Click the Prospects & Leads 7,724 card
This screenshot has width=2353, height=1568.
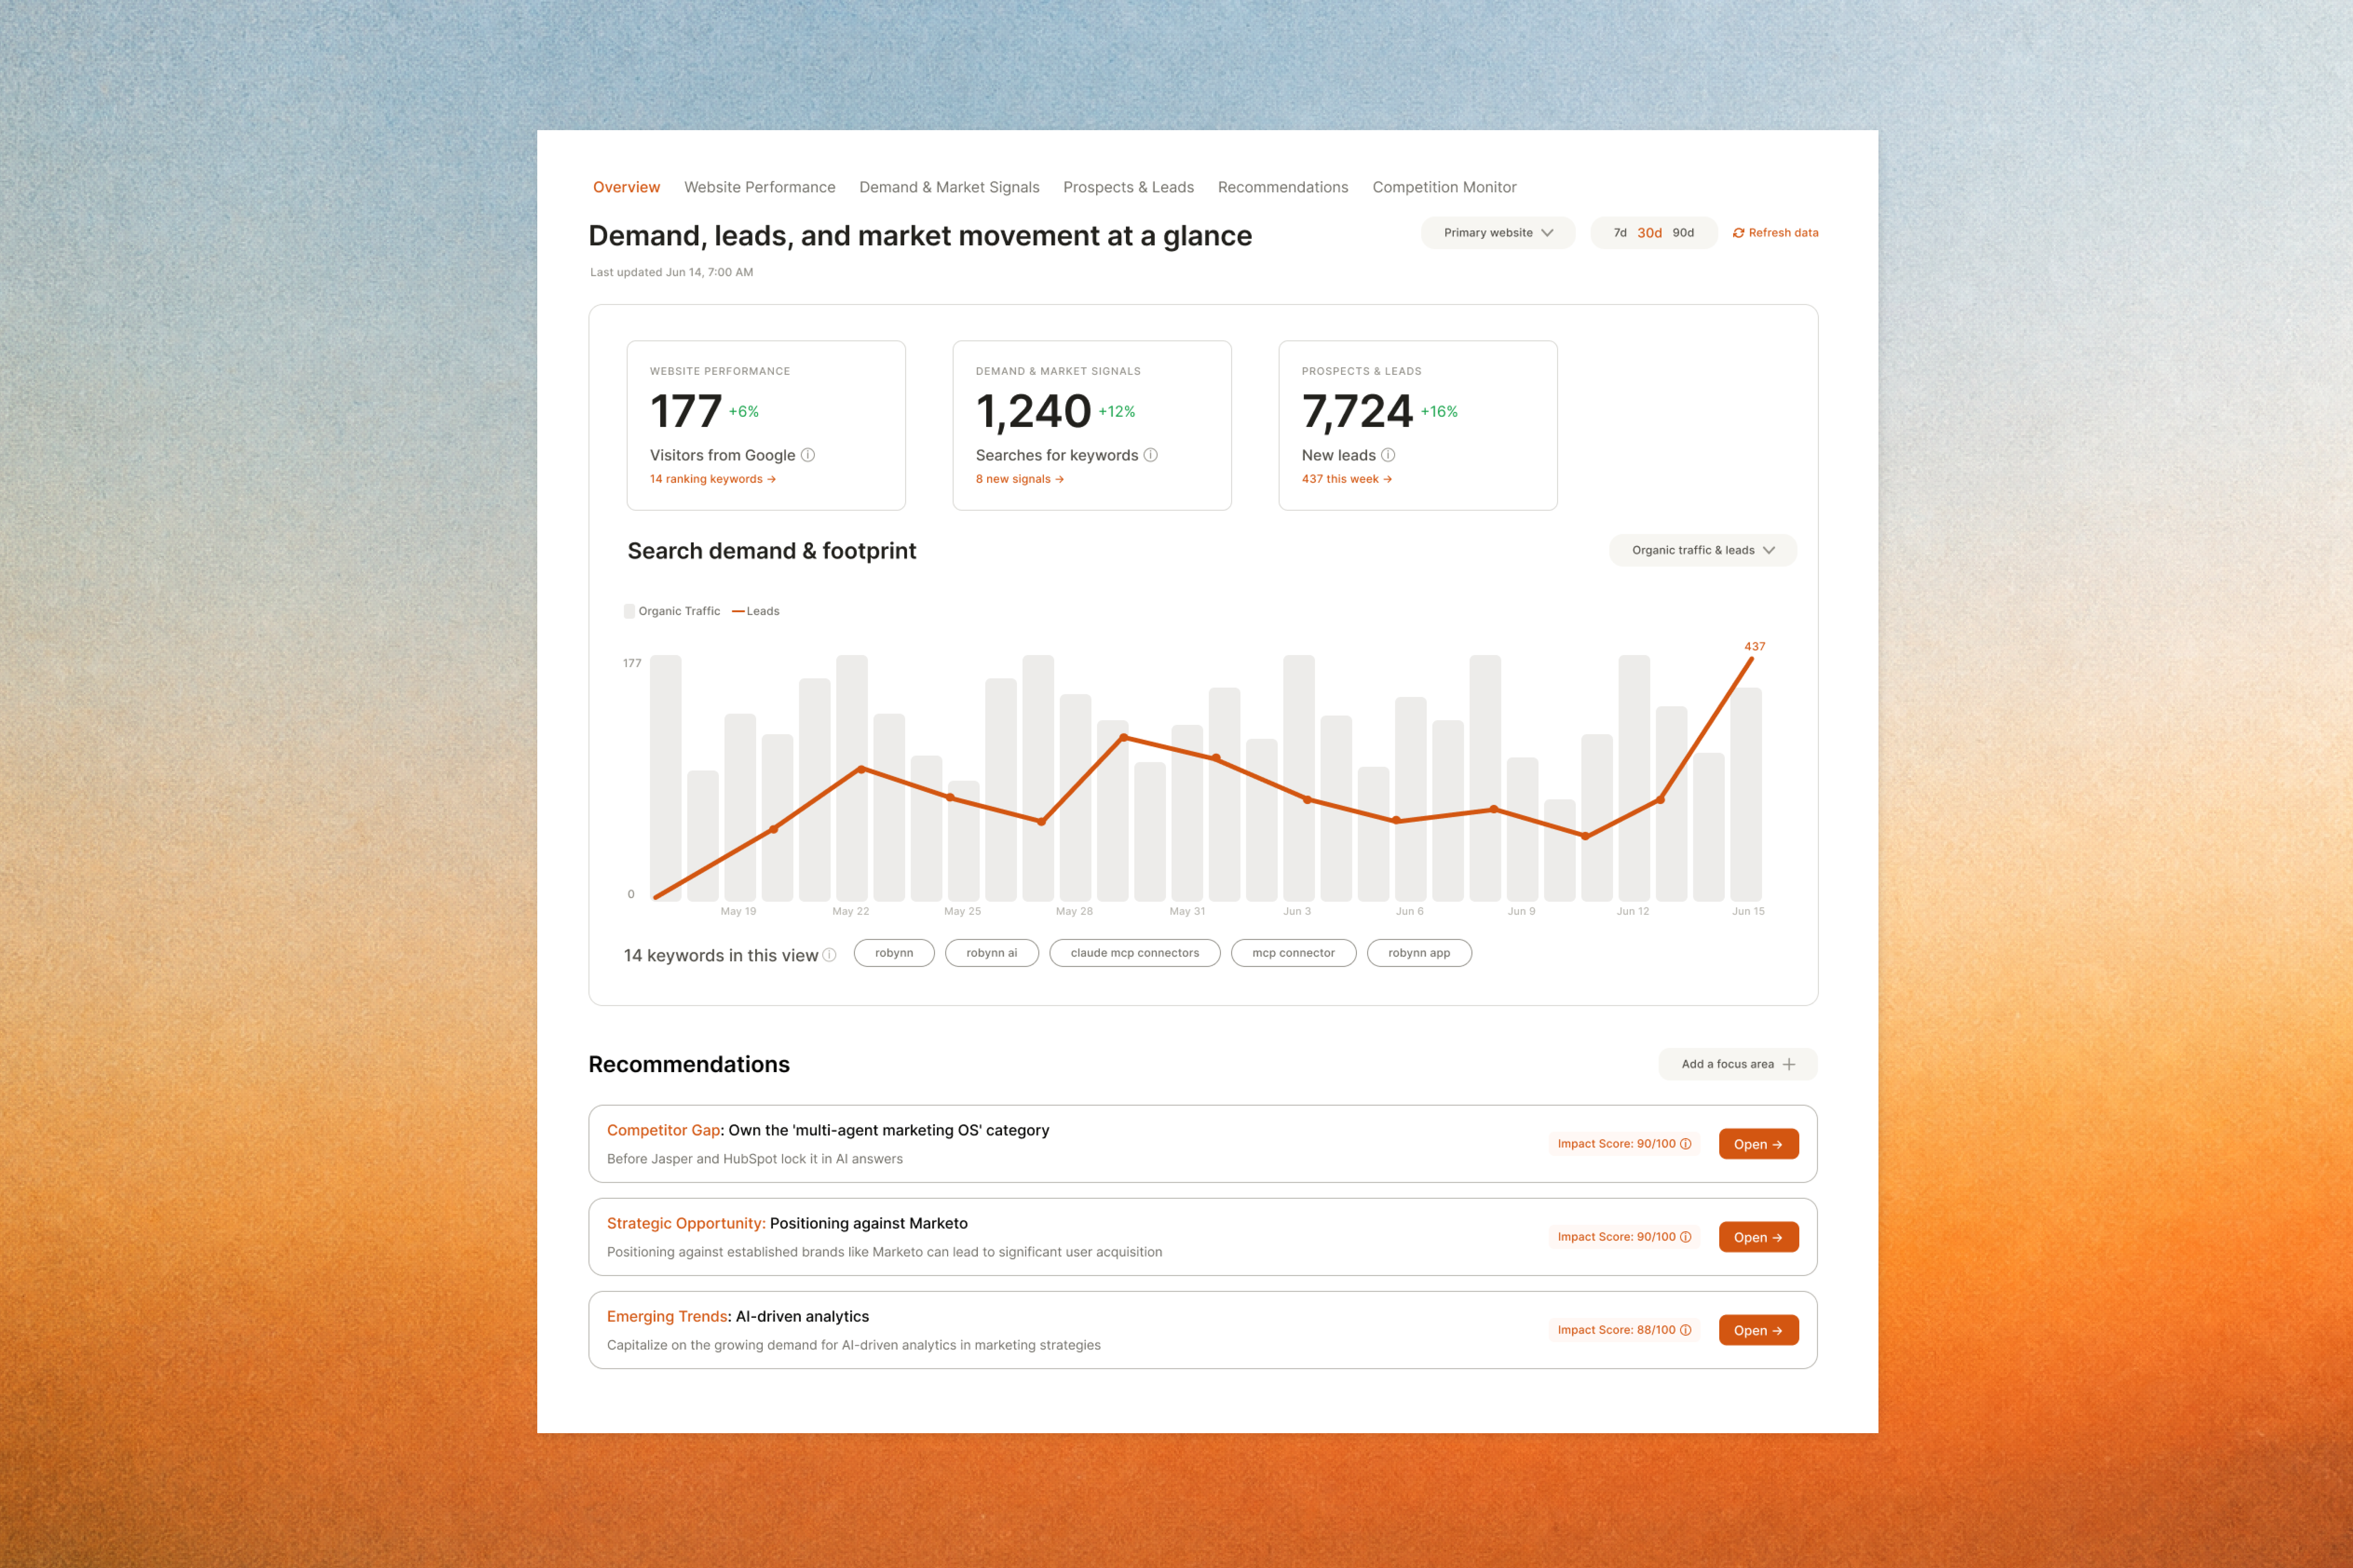pyautogui.click(x=1418, y=426)
